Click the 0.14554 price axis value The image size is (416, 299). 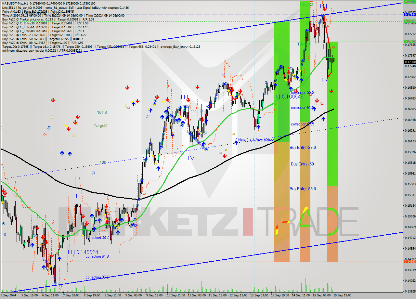point(409,249)
